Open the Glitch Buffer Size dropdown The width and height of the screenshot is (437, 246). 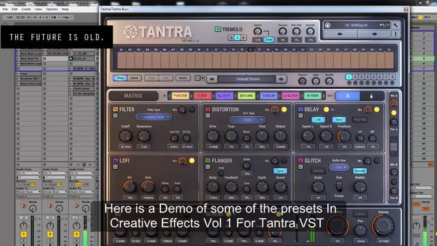(x=339, y=167)
